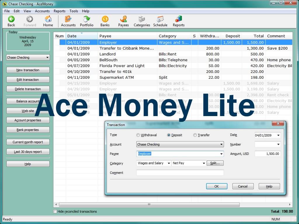The image size is (299, 224).
Task: Click the Forward toolbar icon
Action: coord(30,21)
